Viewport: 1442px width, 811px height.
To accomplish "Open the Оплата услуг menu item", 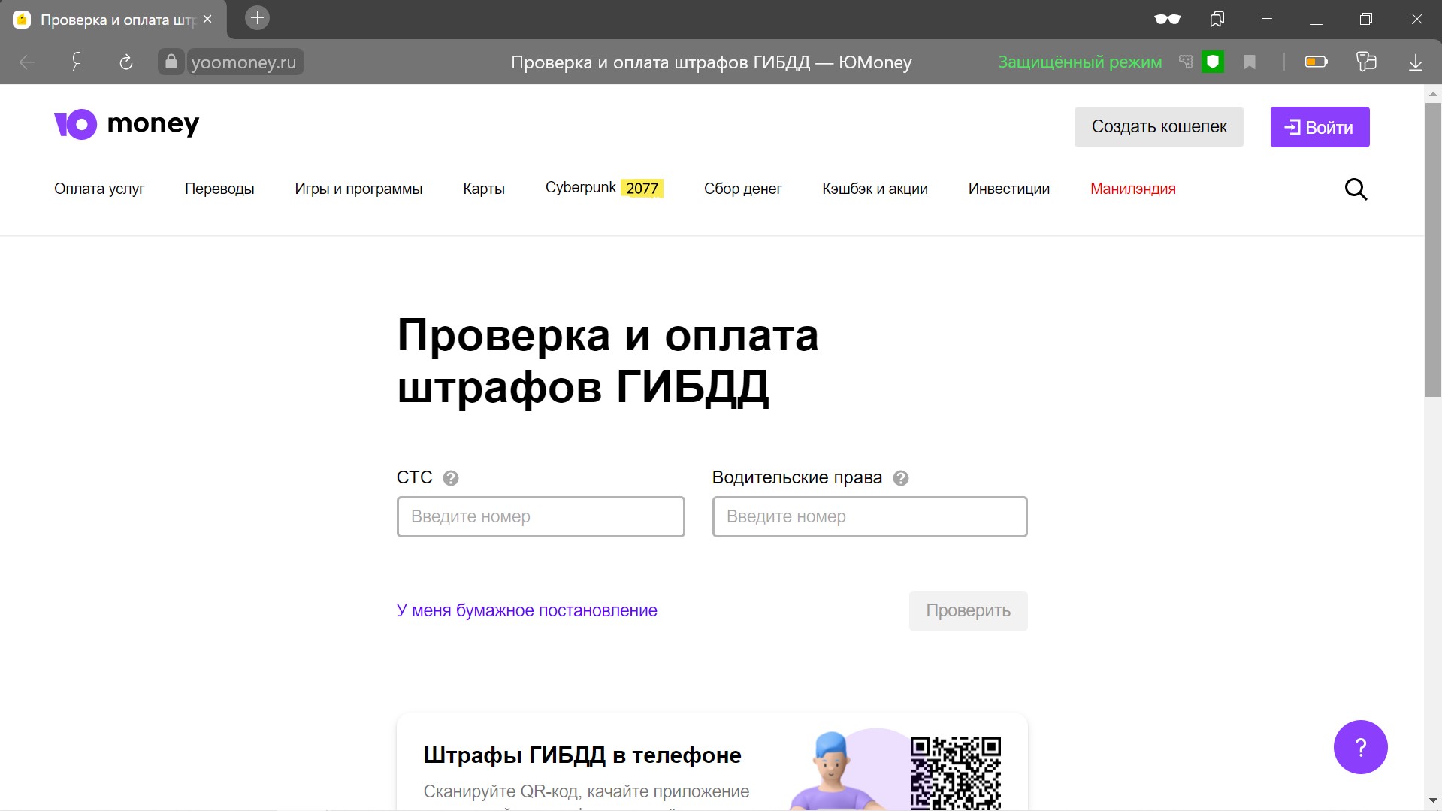I will [99, 189].
